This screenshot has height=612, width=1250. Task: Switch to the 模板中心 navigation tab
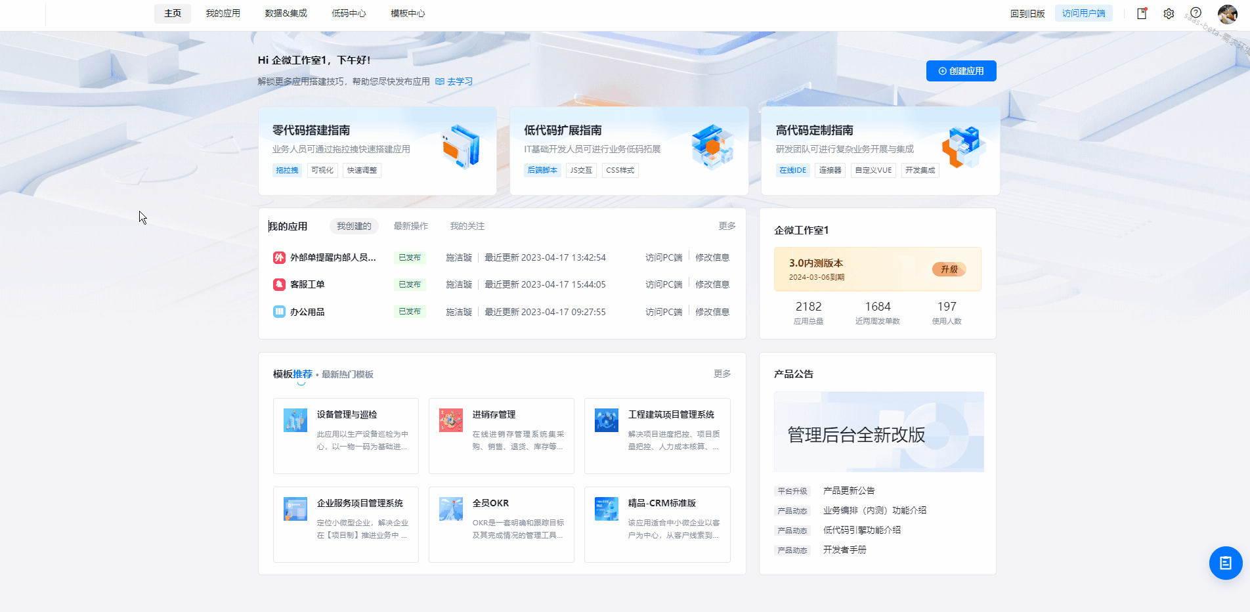[x=408, y=13]
